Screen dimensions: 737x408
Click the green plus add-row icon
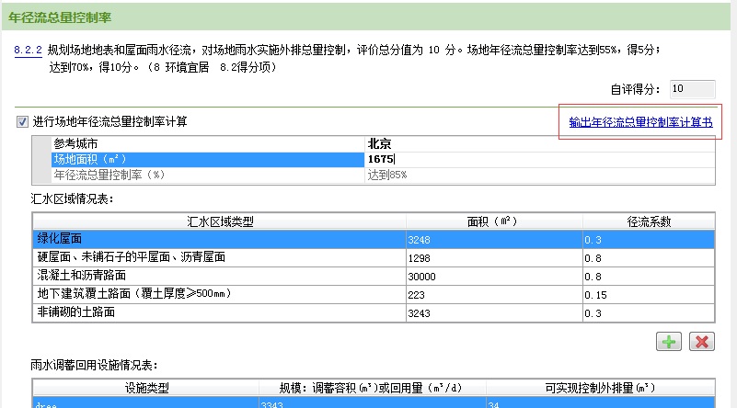pyautogui.click(x=668, y=342)
